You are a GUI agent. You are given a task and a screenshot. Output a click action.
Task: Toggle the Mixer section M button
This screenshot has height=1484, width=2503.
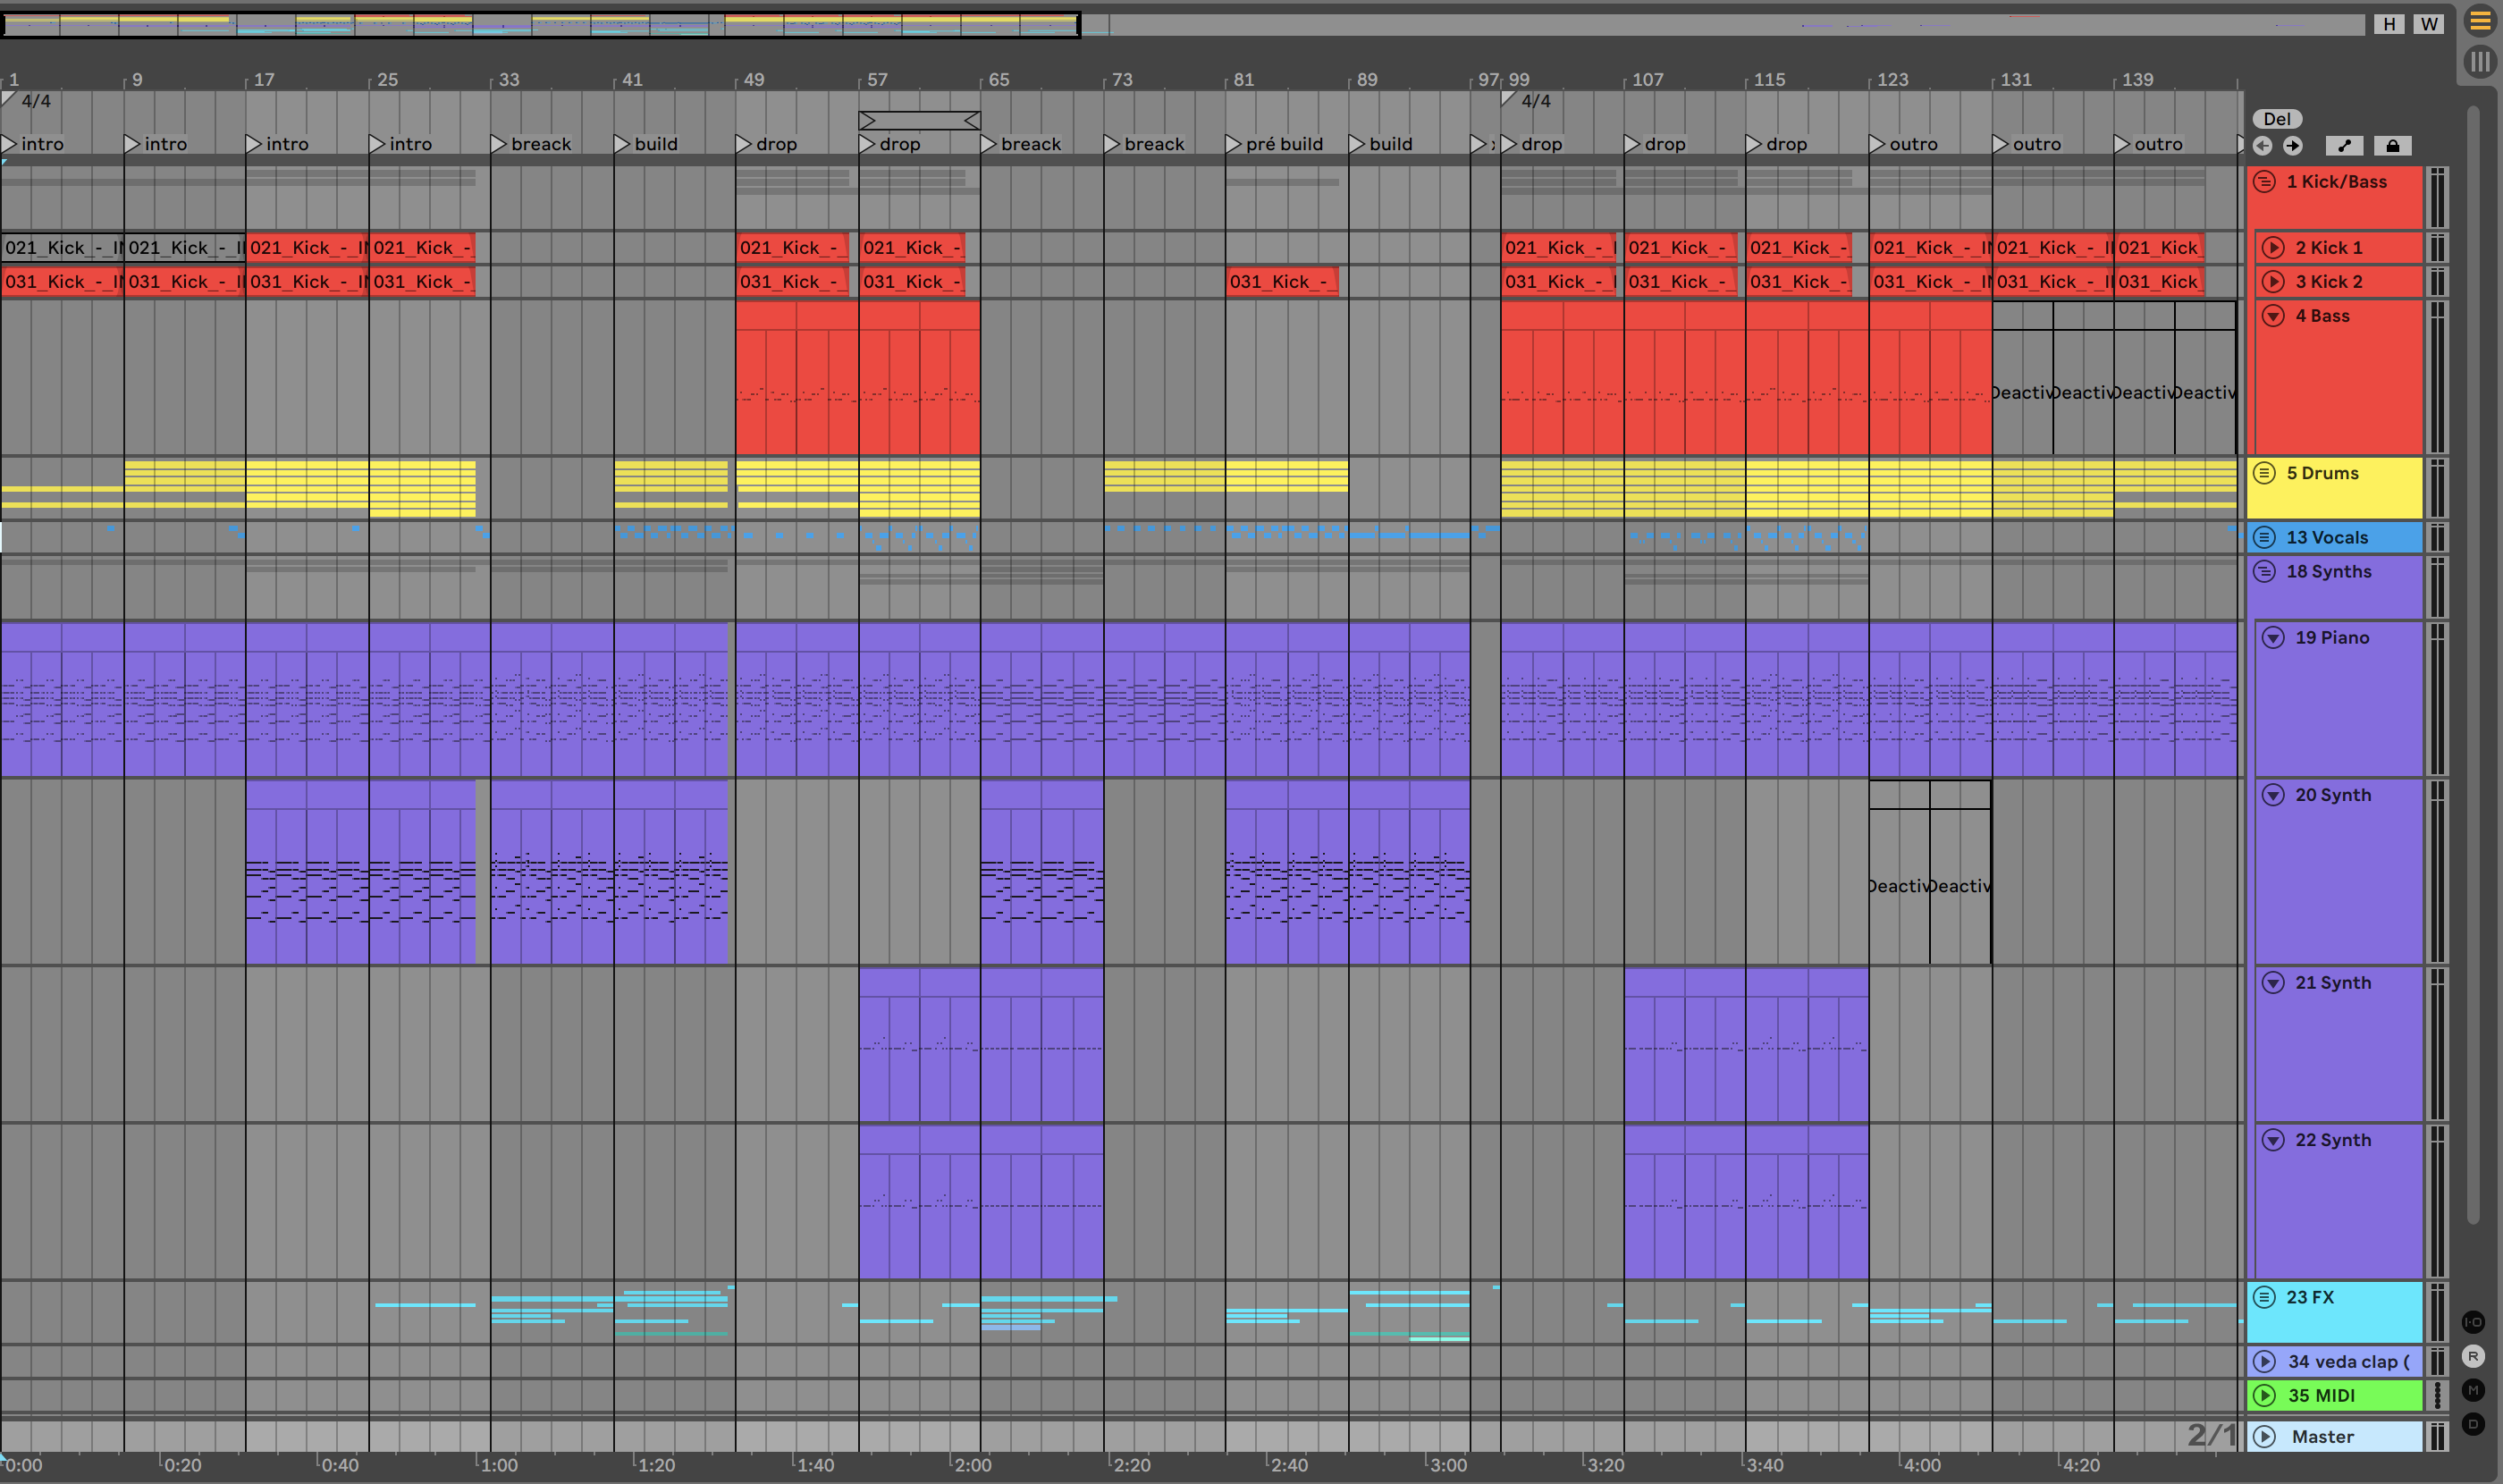pos(2473,1390)
